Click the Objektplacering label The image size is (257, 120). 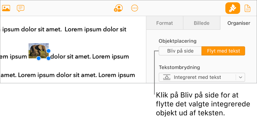tap(177, 41)
